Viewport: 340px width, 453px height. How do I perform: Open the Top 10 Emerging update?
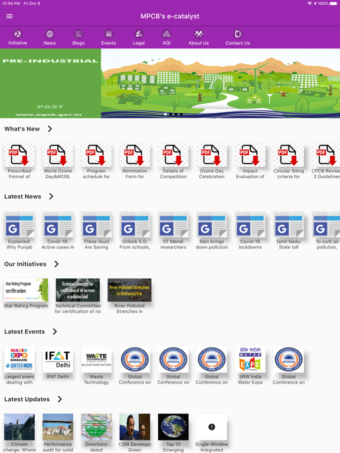point(173,427)
